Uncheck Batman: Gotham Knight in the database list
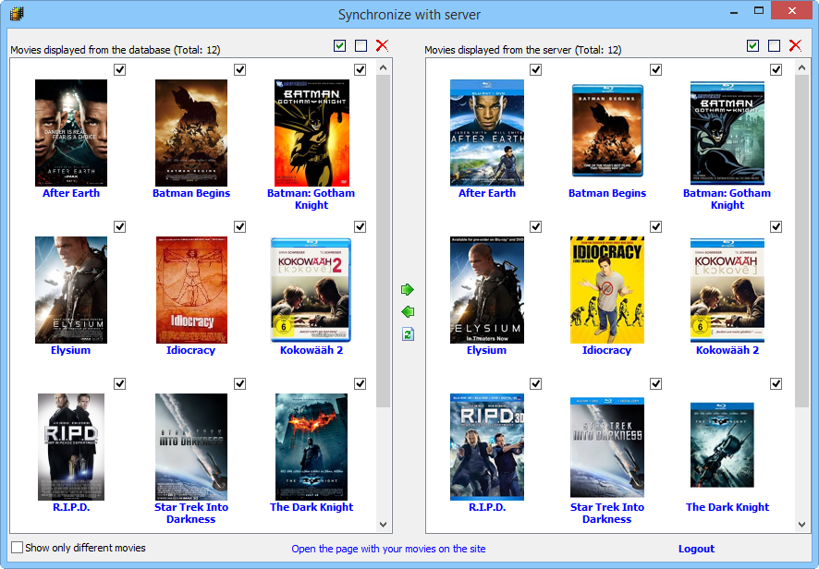Screen dimensions: 819x569 point(360,69)
